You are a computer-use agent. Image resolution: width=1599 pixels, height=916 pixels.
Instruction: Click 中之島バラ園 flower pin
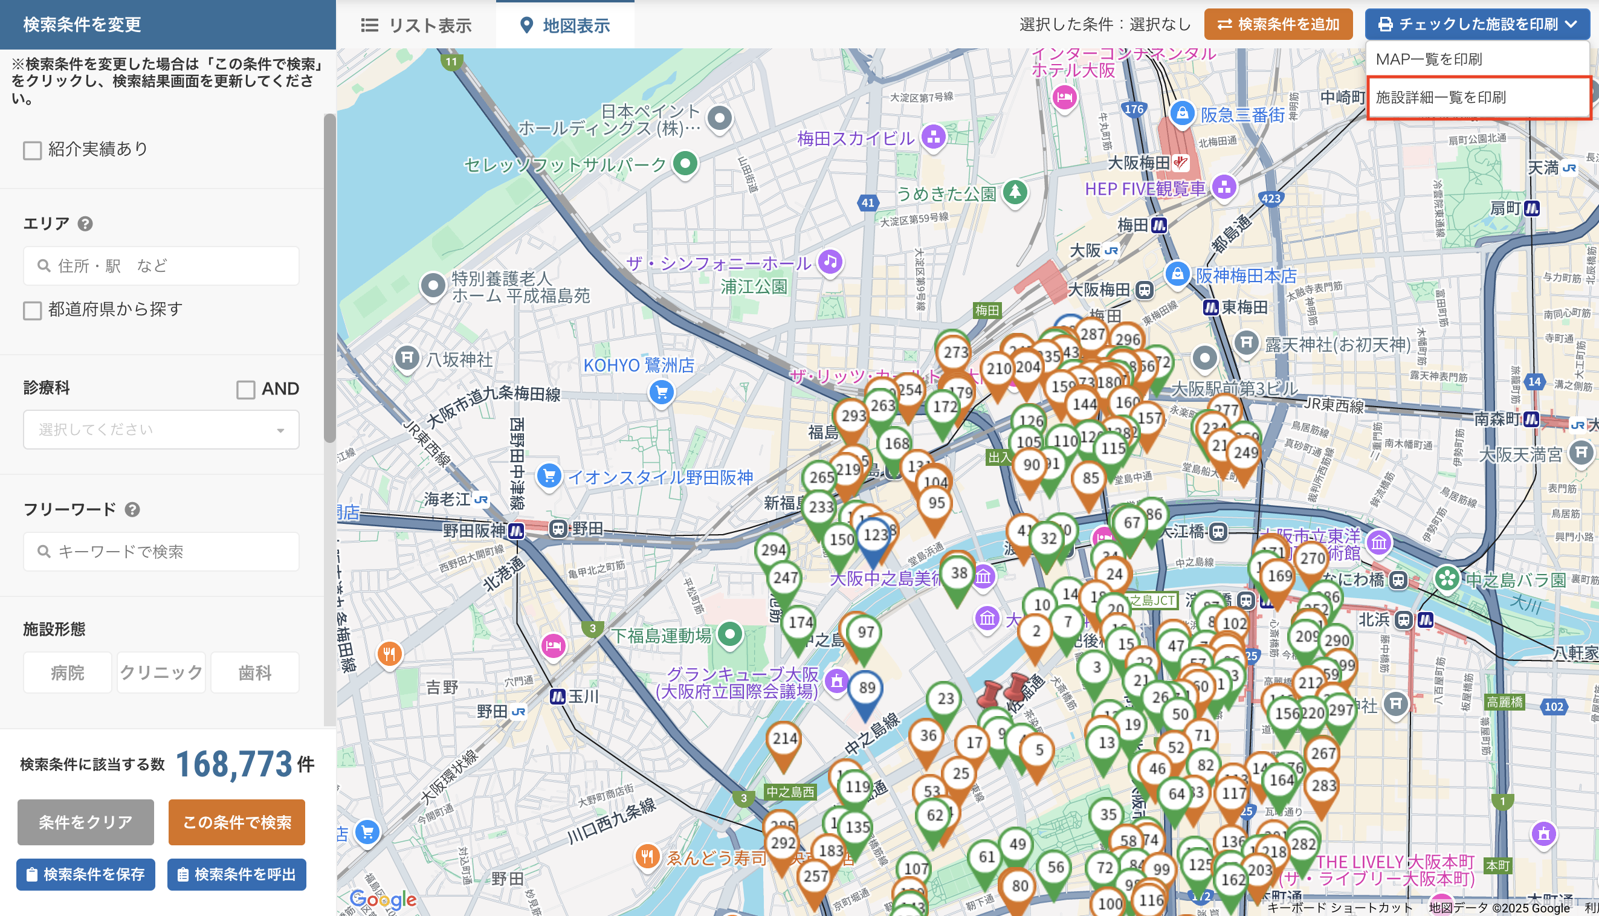click(1446, 578)
